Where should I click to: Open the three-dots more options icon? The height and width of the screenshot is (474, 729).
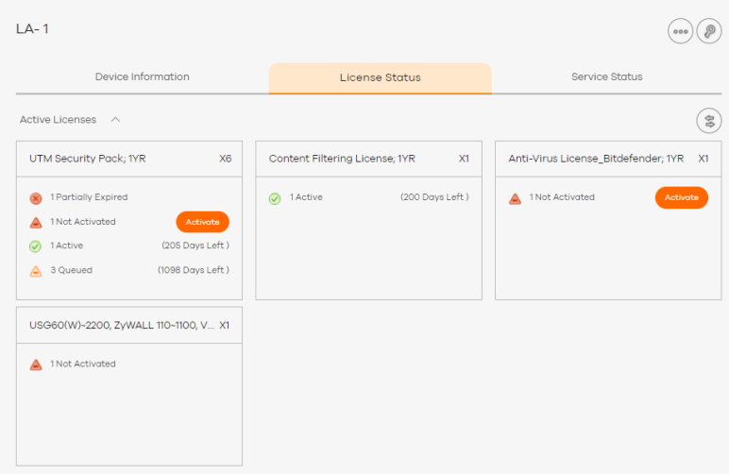680,31
